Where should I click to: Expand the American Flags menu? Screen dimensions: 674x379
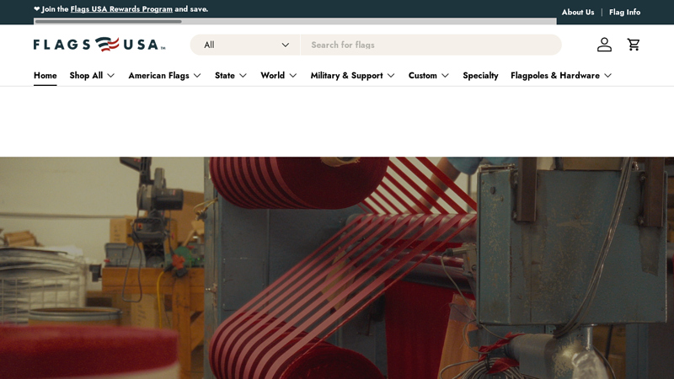(x=164, y=75)
